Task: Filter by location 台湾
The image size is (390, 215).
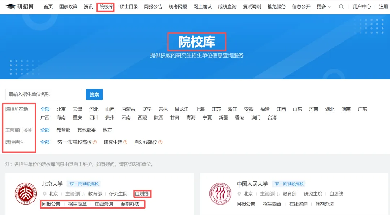Action: [x=272, y=118]
